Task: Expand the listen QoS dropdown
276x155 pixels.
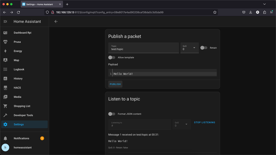Action: (x=182, y=124)
